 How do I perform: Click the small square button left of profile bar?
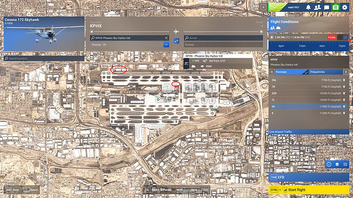pos(263,7)
